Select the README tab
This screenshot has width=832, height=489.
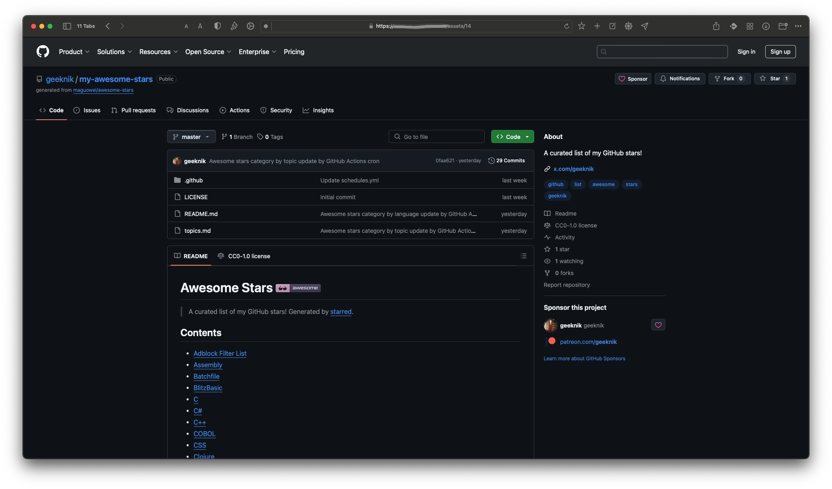[191, 256]
